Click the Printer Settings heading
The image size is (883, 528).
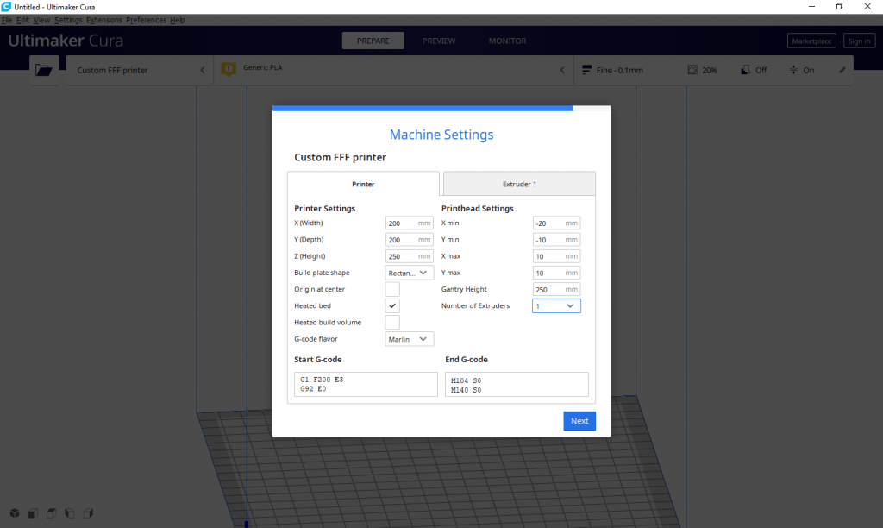tap(325, 209)
